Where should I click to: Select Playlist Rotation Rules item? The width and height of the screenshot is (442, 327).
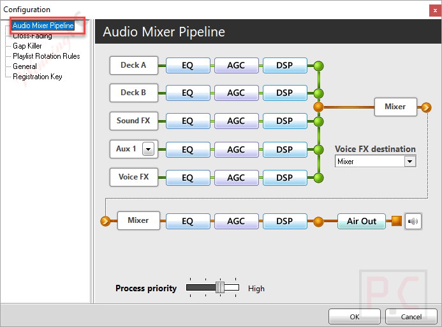pos(46,56)
